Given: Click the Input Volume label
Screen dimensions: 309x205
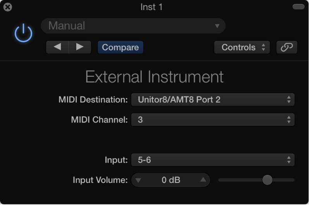Looking at the screenshot, I should coord(100,180).
